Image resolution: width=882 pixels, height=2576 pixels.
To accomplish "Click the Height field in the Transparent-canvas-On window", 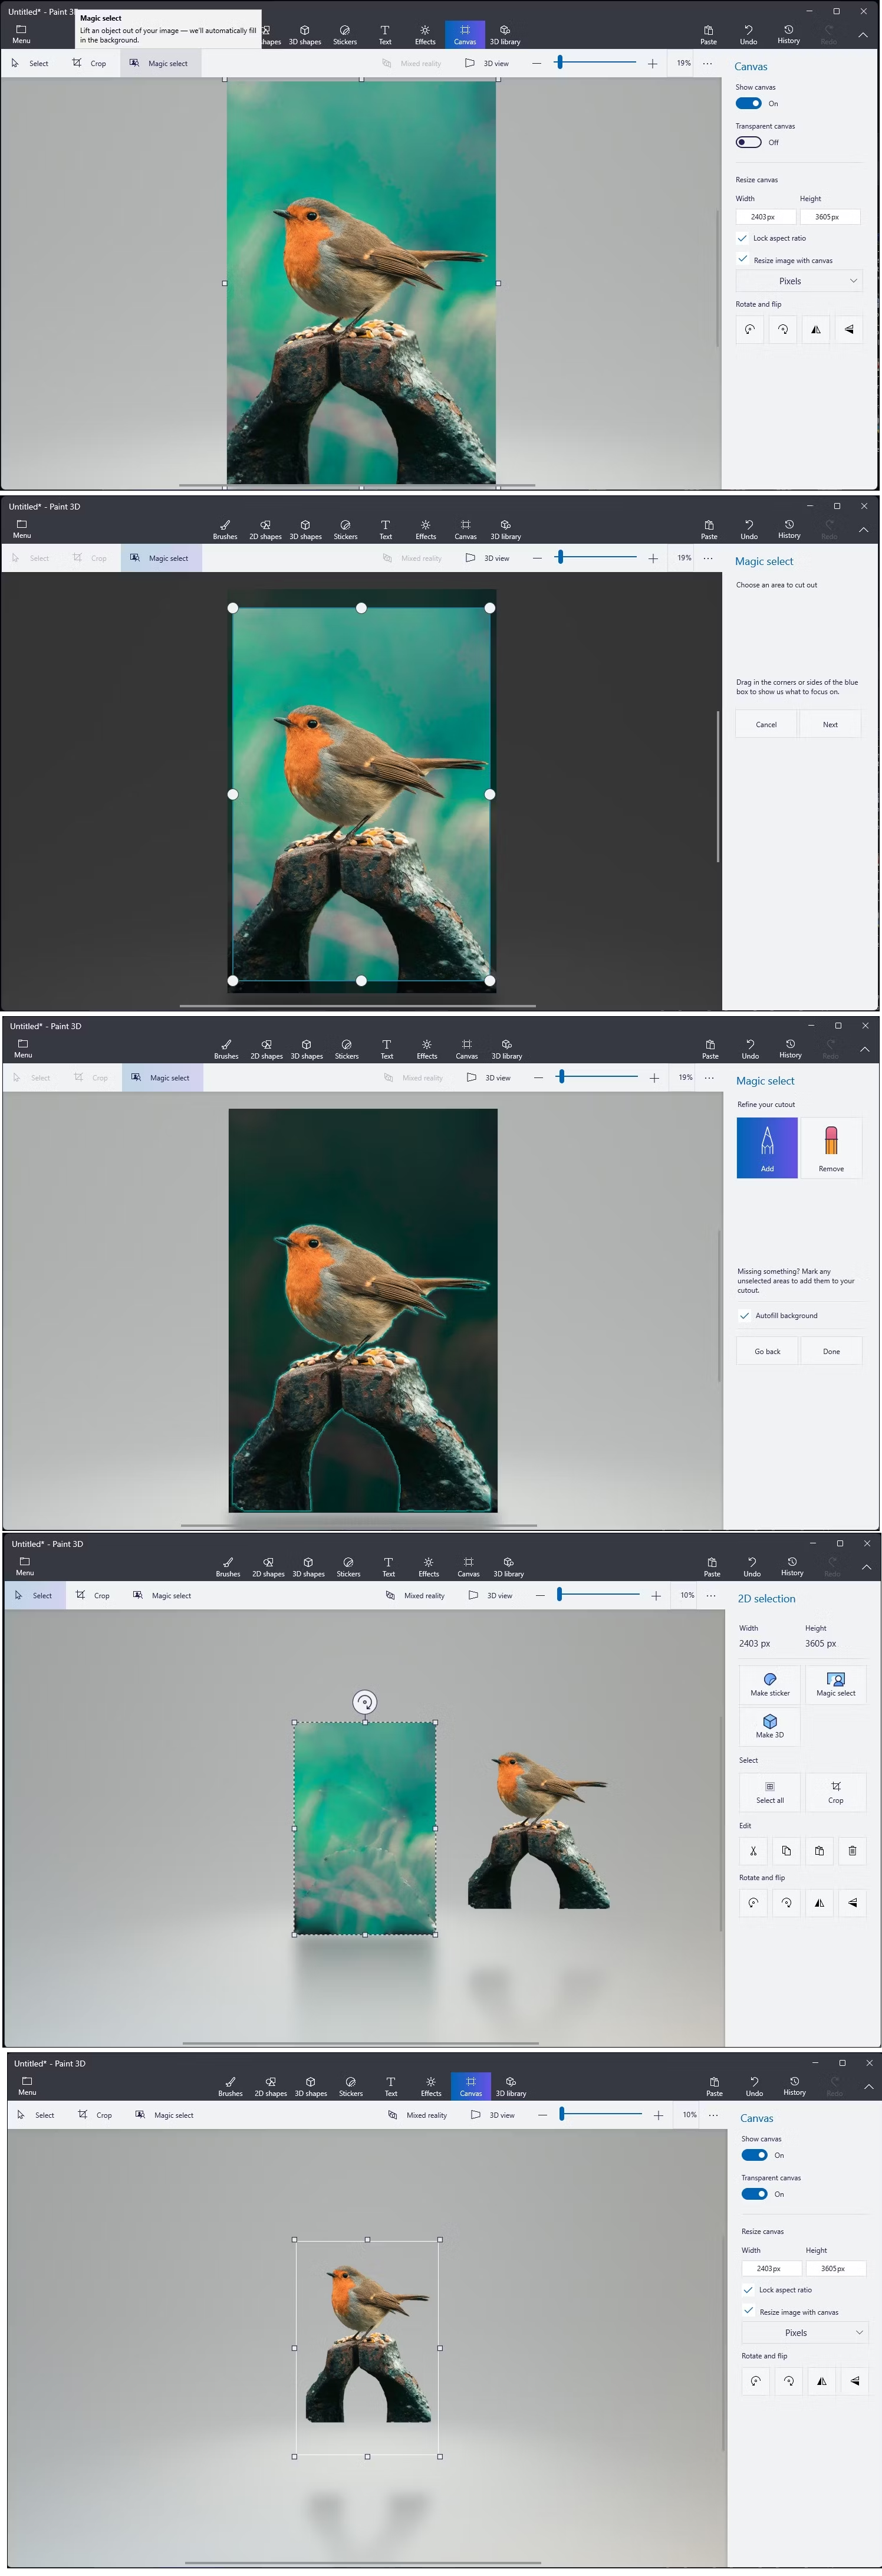I will click(836, 2268).
